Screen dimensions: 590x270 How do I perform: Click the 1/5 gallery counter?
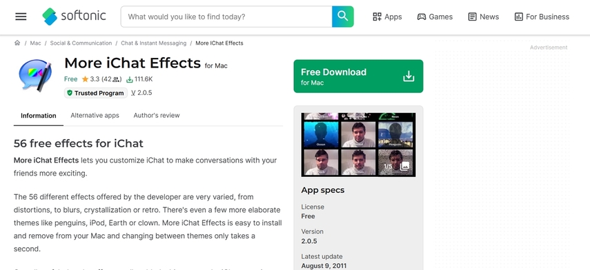pos(388,166)
